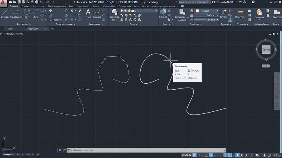The image size is (282, 158).
Task: Select the Отрезок line tool
Action: click(5, 13)
